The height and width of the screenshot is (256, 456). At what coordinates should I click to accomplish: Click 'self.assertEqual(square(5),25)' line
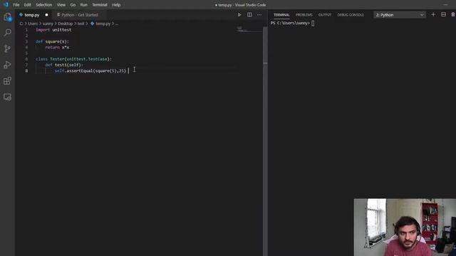(x=90, y=71)
